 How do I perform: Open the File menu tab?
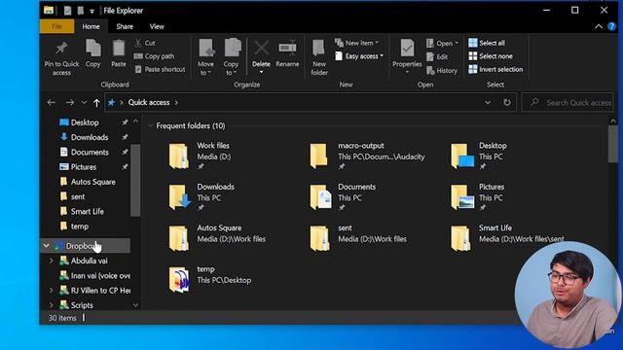[x=56, y=26]
